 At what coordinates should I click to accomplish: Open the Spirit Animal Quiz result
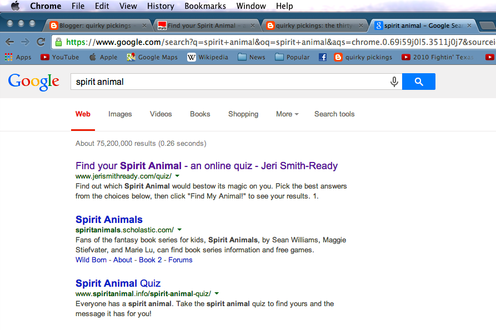click(x=118, y=283)
